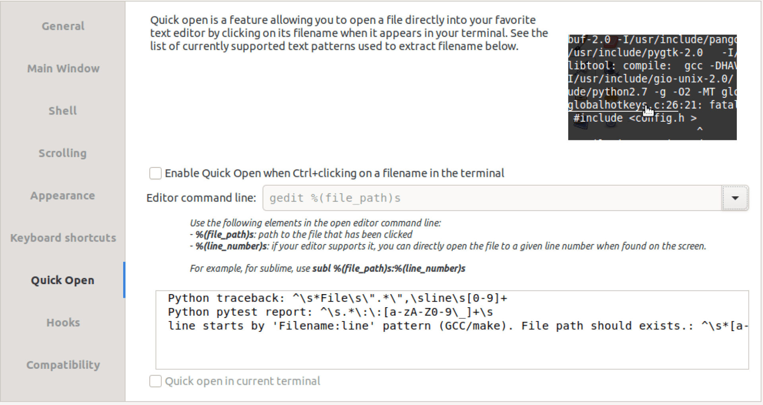Select the Python traceback pattern entry
Screen dimensions: 763x405
338,297
